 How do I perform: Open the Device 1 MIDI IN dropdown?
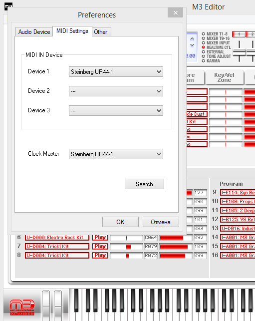tap(116, 72)
